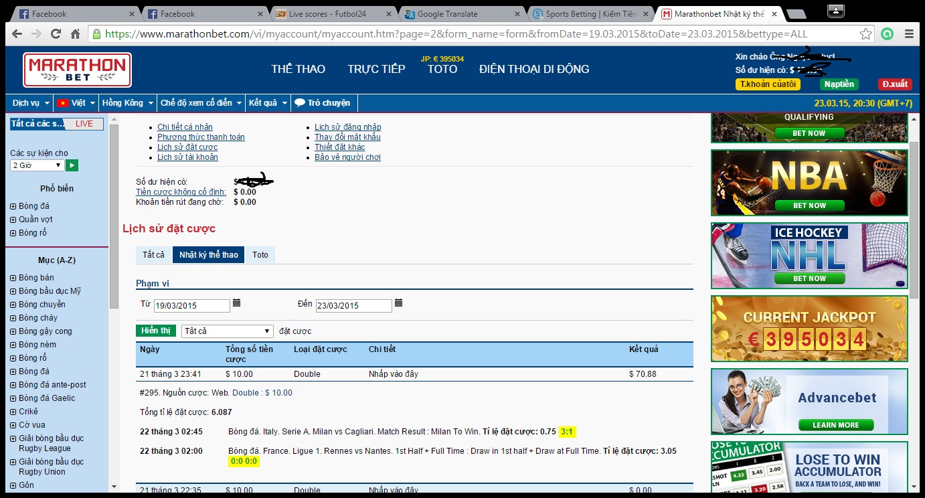Reload the page with the refresh icon
Image resolution: width=925 pixels, height=498 pixels.
(56, 34)
